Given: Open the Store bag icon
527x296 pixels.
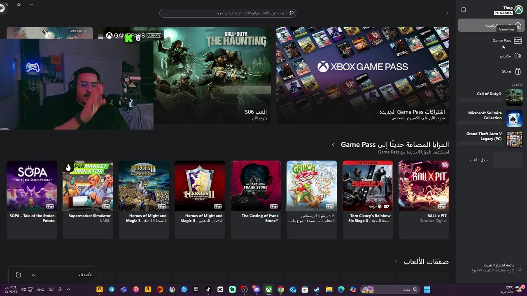Looking at the screenshot, I should 518,71.
